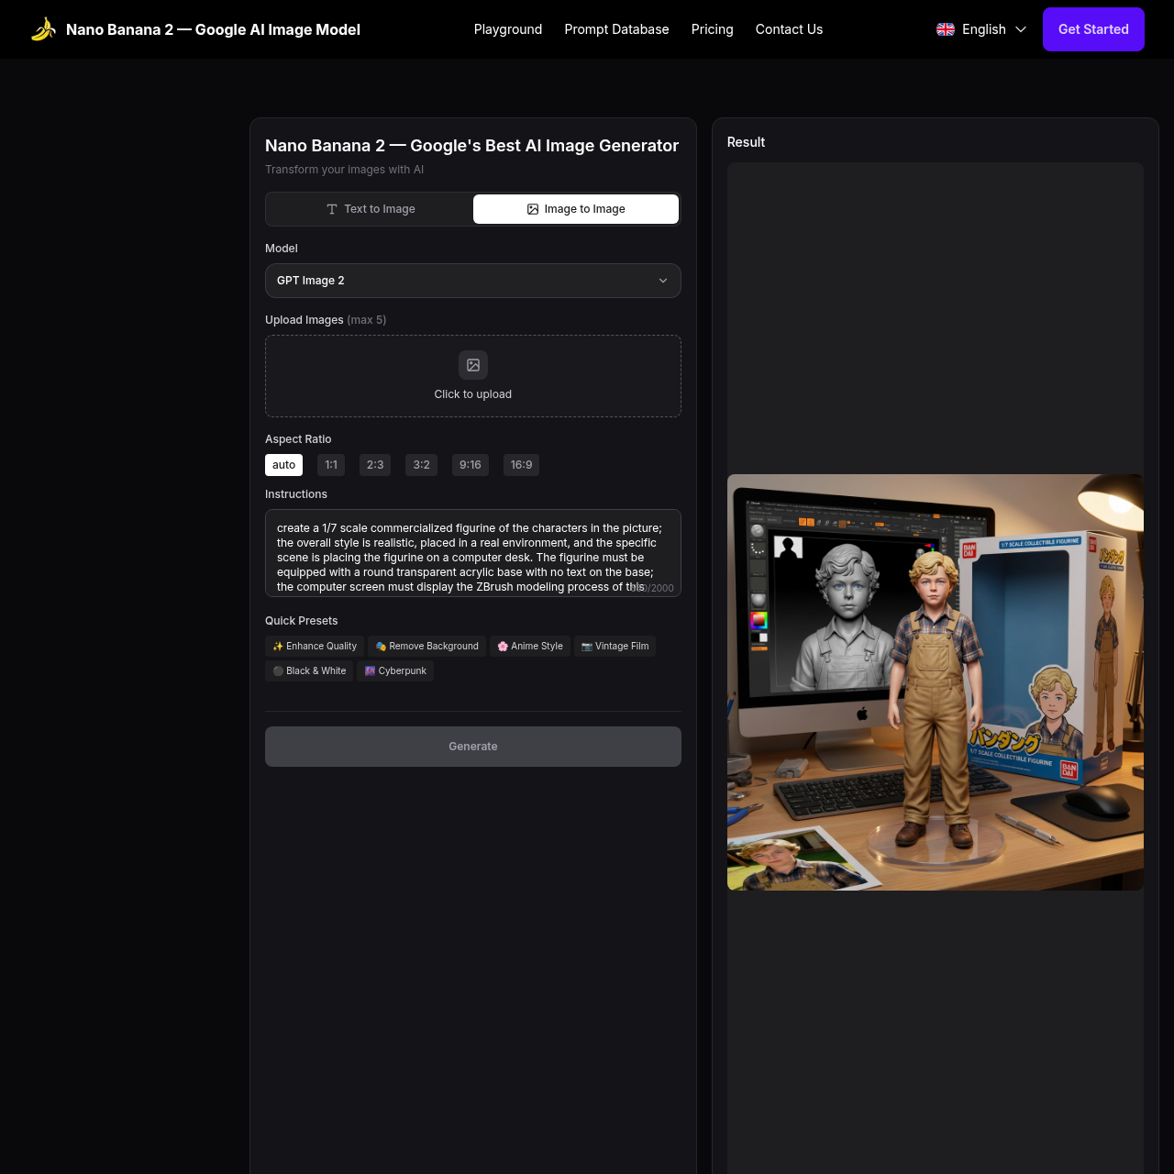Select the Image to Image tab
Screen dimensions: 1174x1174
click(576, 209)
